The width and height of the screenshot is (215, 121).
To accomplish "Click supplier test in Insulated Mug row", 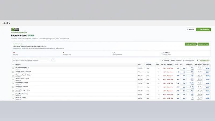I will click(148, 83).
